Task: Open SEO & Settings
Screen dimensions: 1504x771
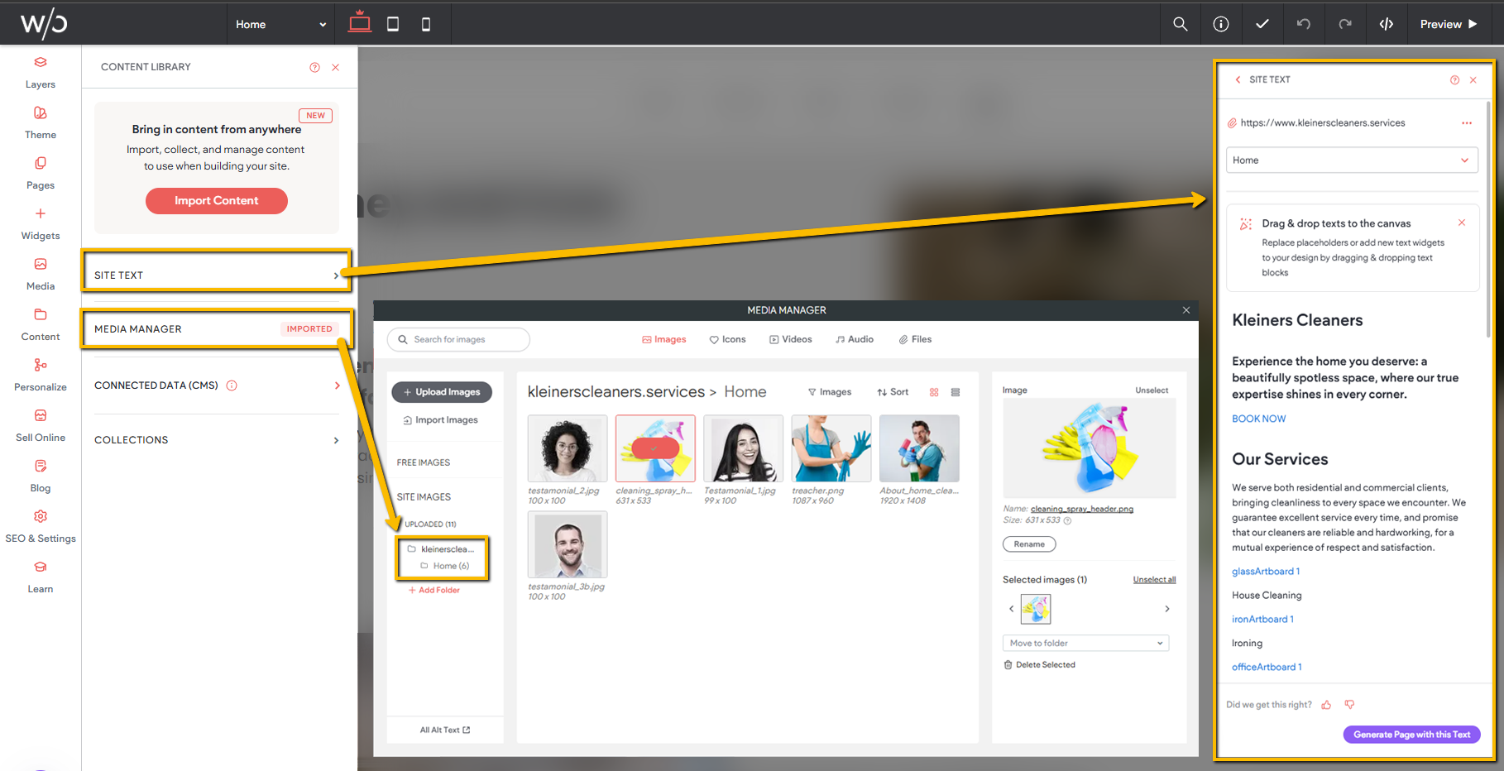Action: click(x=41, y=527)
